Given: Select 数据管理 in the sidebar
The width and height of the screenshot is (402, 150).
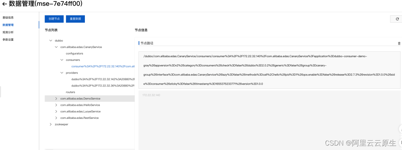Looking at the screenshot, I should point(8,25).
